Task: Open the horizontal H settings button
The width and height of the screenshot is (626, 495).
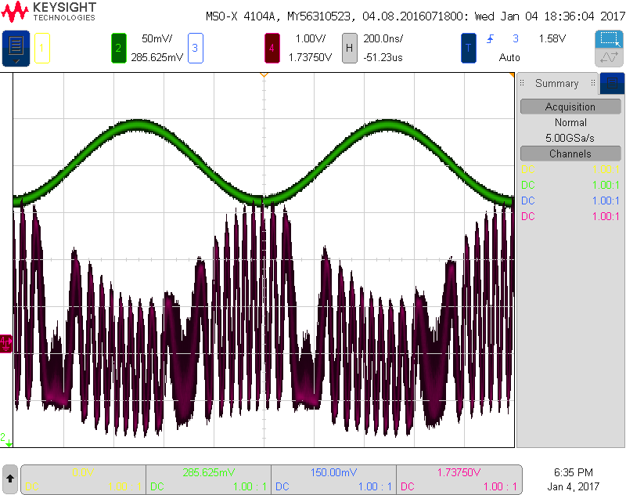Action: click(349, 49)
